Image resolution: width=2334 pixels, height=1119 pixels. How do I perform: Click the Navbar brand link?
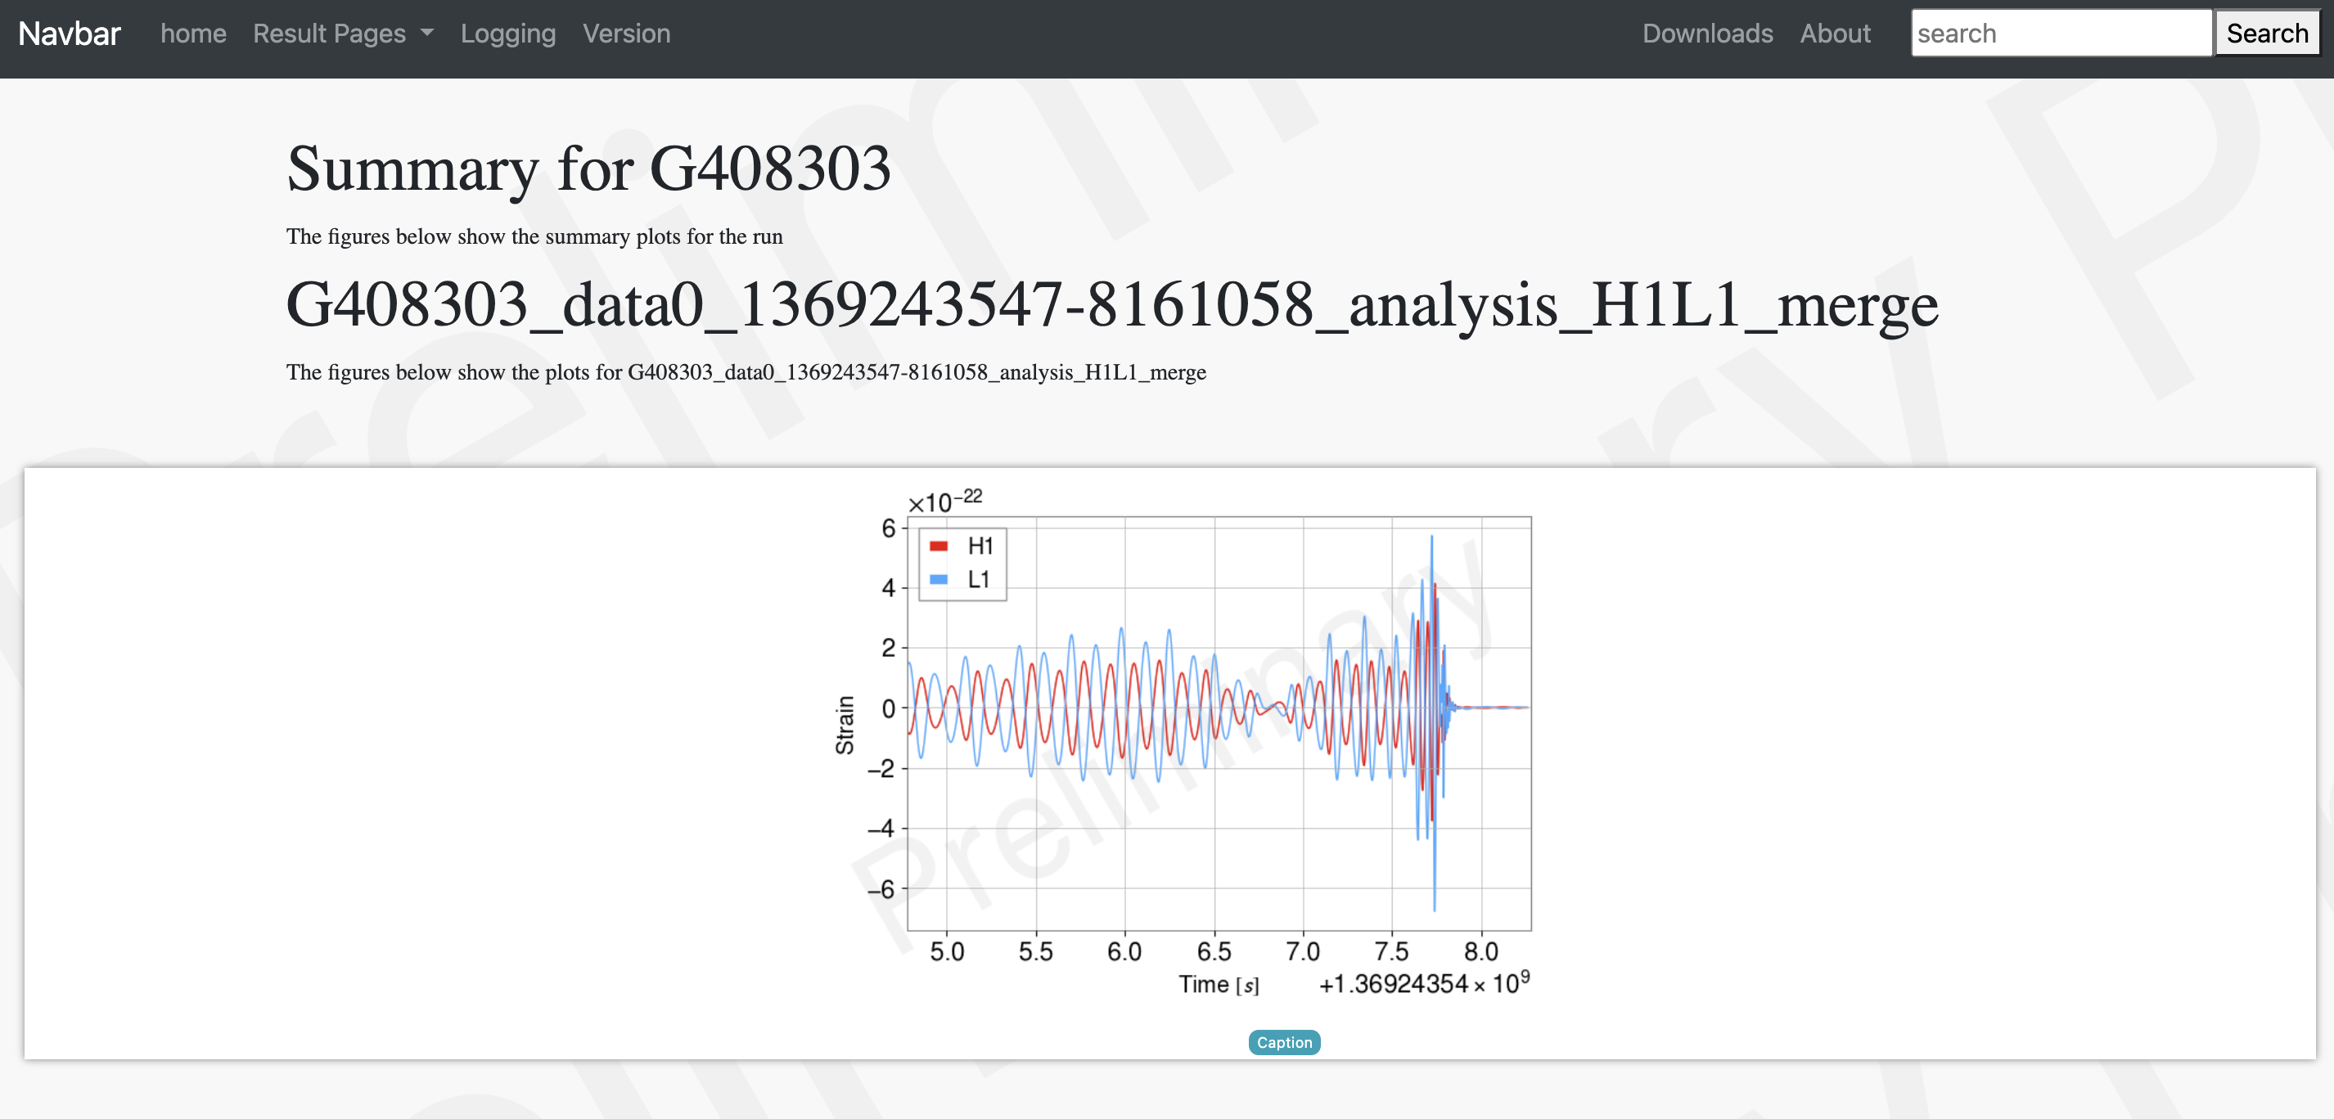click(x=69, y=34)
